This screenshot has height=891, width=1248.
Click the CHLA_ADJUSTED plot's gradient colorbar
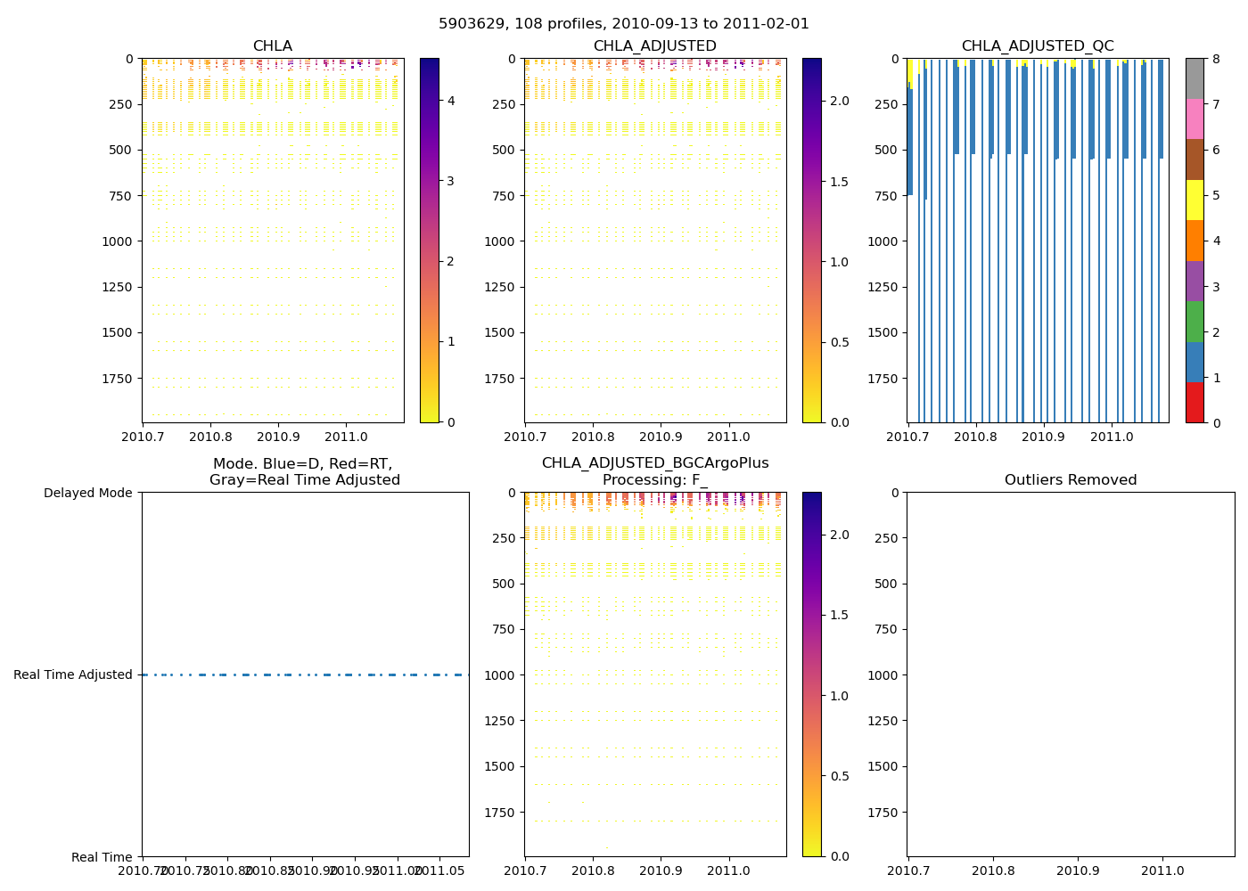pyautogui.click(x=811, y=241)
